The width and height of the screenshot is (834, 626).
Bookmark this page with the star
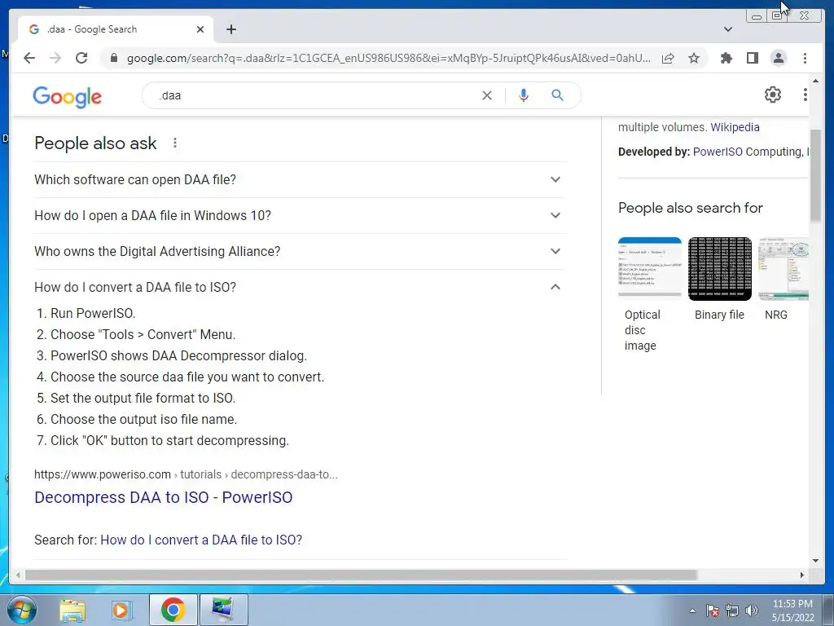tap(694, 58)
